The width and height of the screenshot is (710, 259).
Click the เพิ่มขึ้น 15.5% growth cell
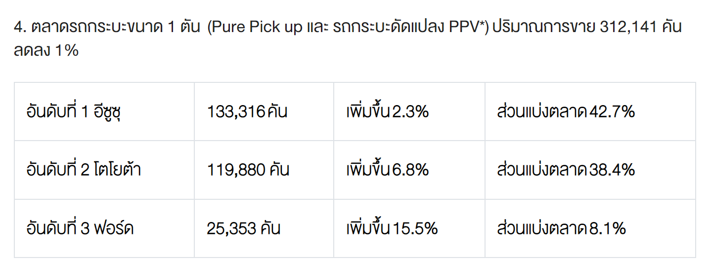392,228
